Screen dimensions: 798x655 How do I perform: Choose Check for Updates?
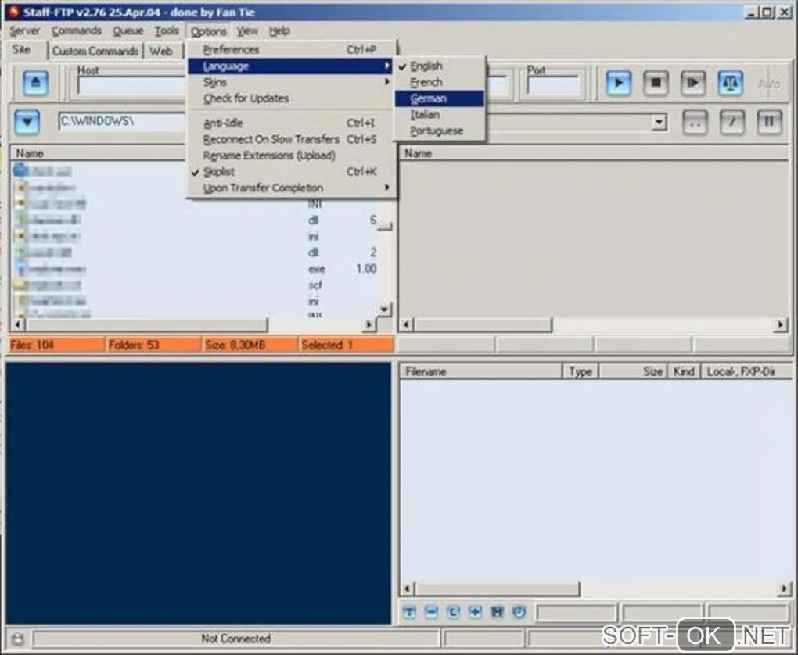pyautogui.click(x=289, y=98)
